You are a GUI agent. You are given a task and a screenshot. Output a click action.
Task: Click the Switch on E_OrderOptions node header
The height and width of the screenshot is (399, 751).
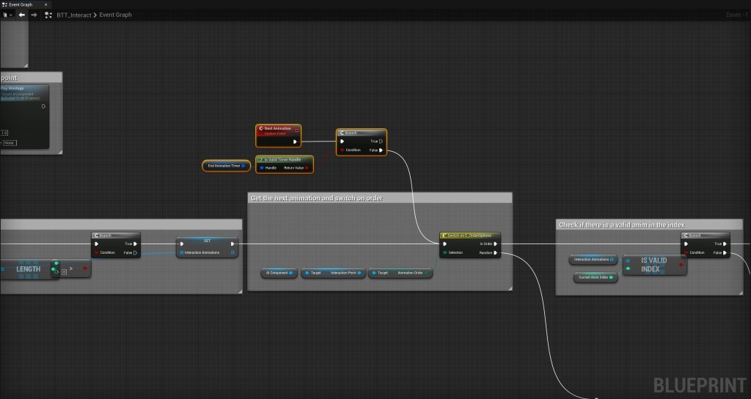tap(469, 235)
